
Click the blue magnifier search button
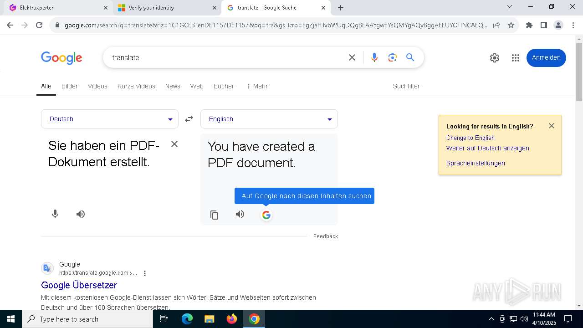(410, 57)
